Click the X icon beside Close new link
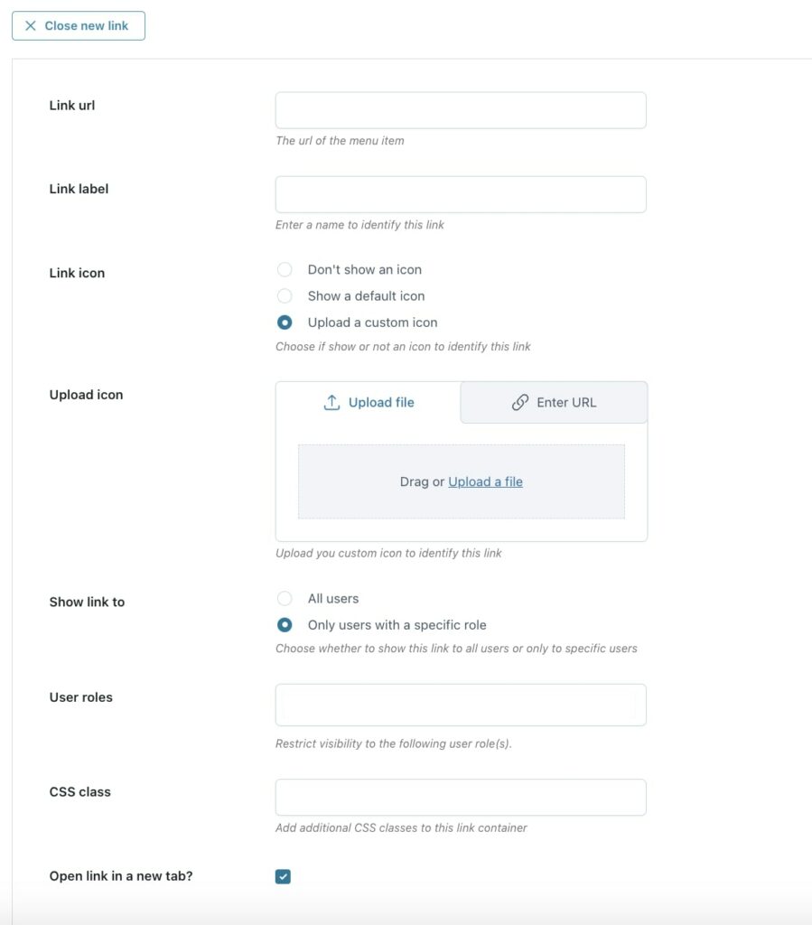Image resolution: width=812 pixels, height=925 pixels. tap(31, 25)
